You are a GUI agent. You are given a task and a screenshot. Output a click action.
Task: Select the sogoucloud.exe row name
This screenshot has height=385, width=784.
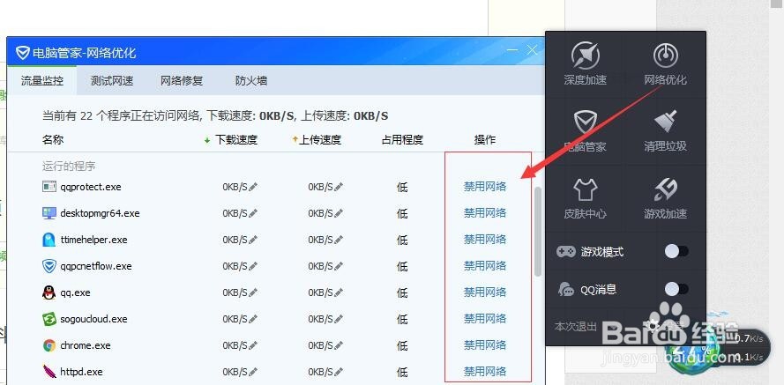(x=93, y=319)
